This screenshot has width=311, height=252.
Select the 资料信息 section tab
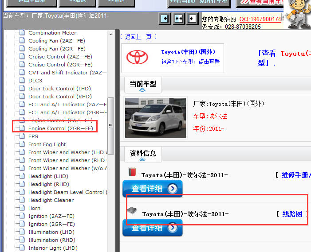[143, 155]
